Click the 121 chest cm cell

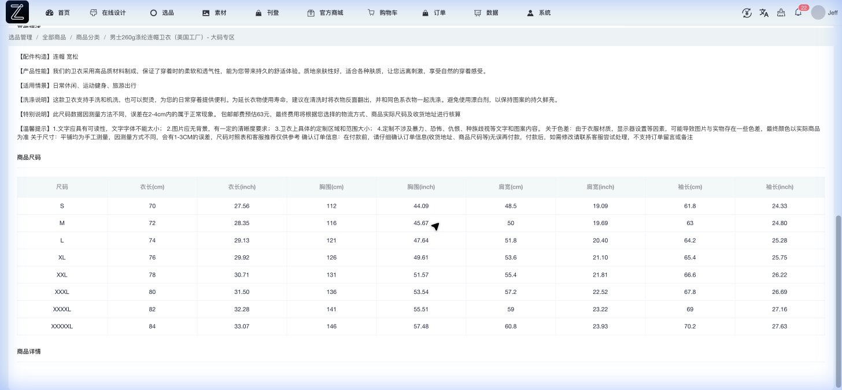(x=331, y=240)
